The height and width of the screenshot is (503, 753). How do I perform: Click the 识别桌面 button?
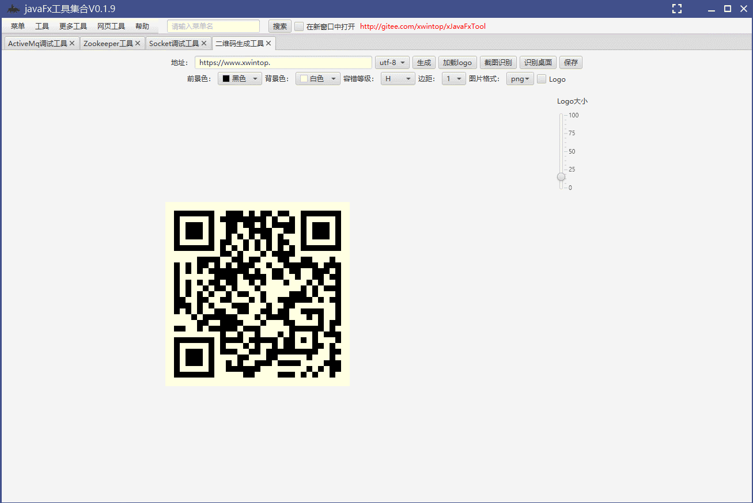click(x=538, y=62)
